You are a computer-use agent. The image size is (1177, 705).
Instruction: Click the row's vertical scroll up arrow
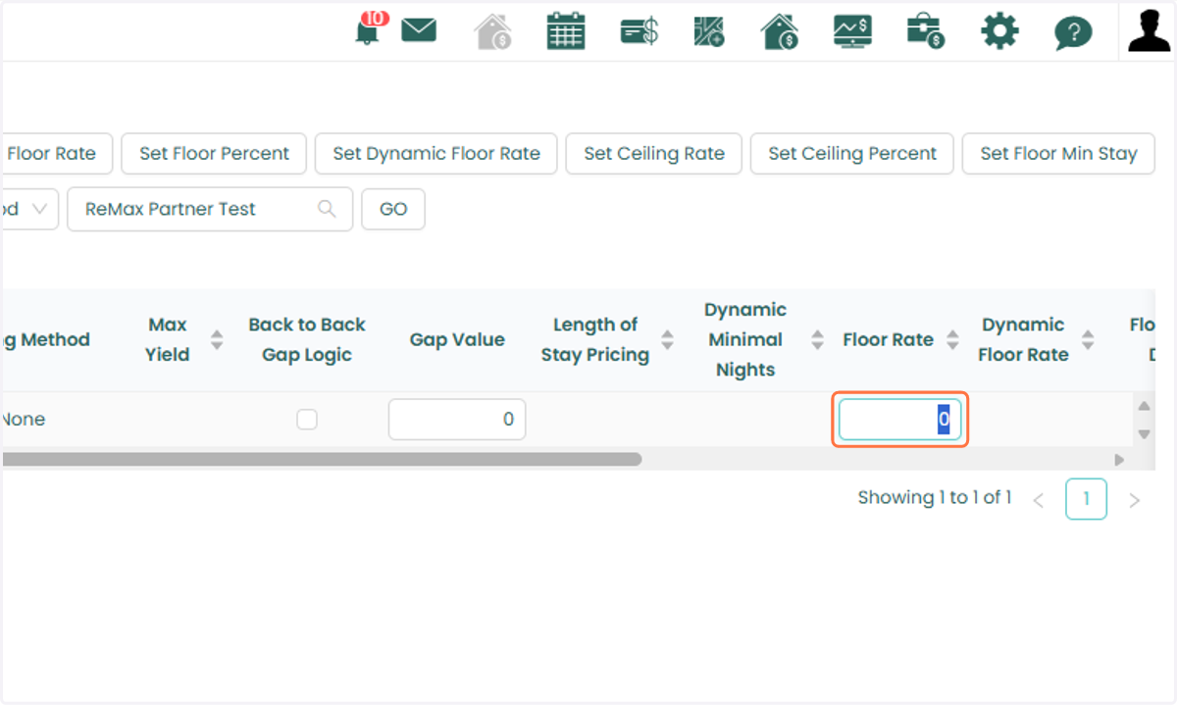click(x=1143, y=405)
